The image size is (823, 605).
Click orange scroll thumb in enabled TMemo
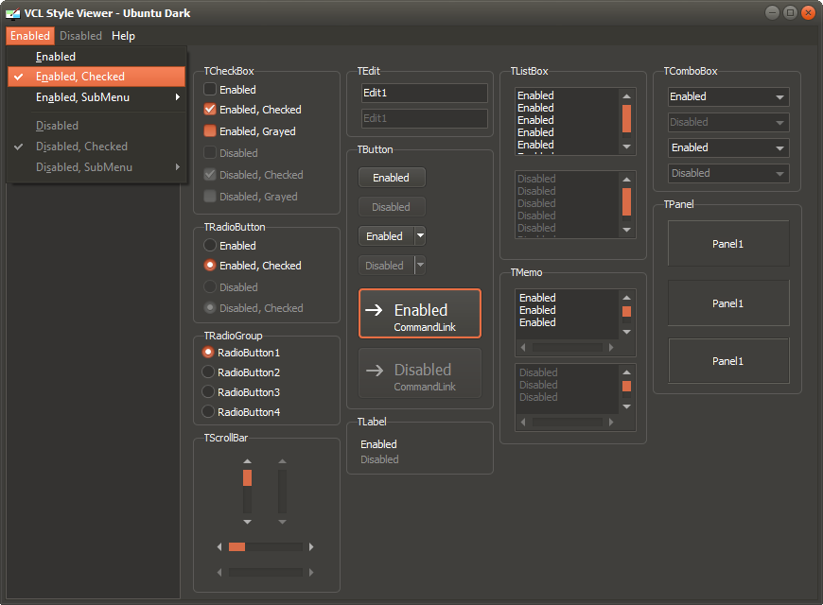tap(626, 311)
